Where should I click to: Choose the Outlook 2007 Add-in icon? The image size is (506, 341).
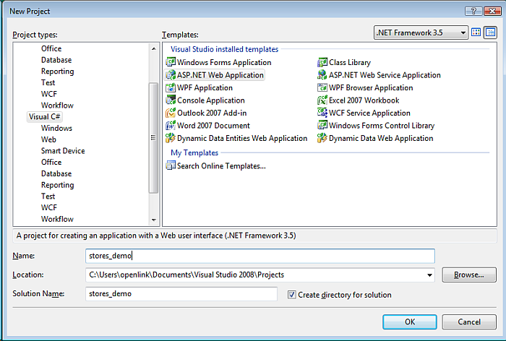click(171, 113)
